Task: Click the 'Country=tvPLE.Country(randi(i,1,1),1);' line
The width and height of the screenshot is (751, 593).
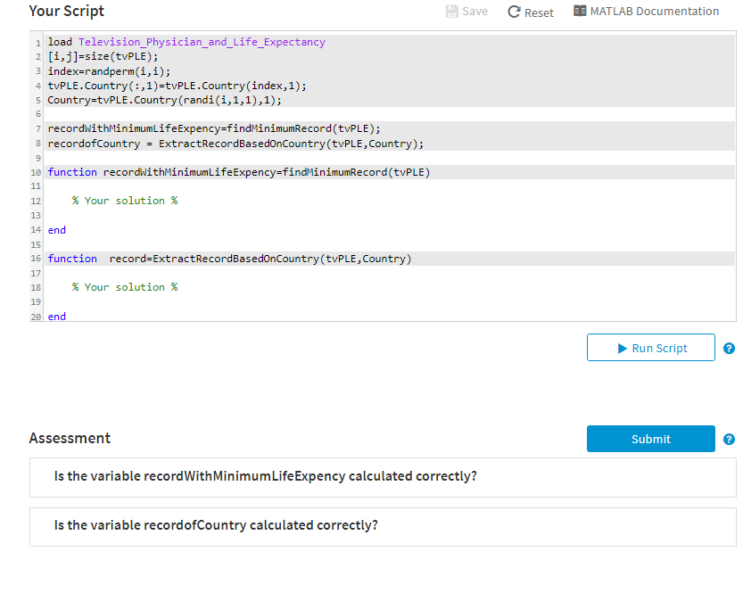Action: (164, 100)
